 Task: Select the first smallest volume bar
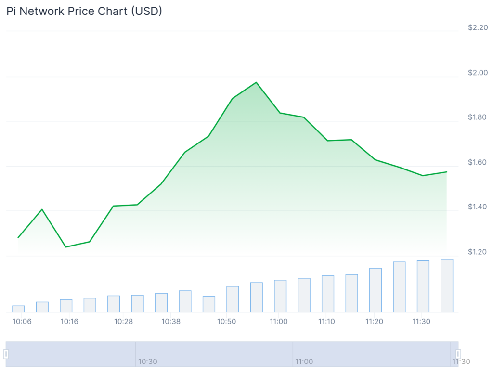tap(19, 309)
